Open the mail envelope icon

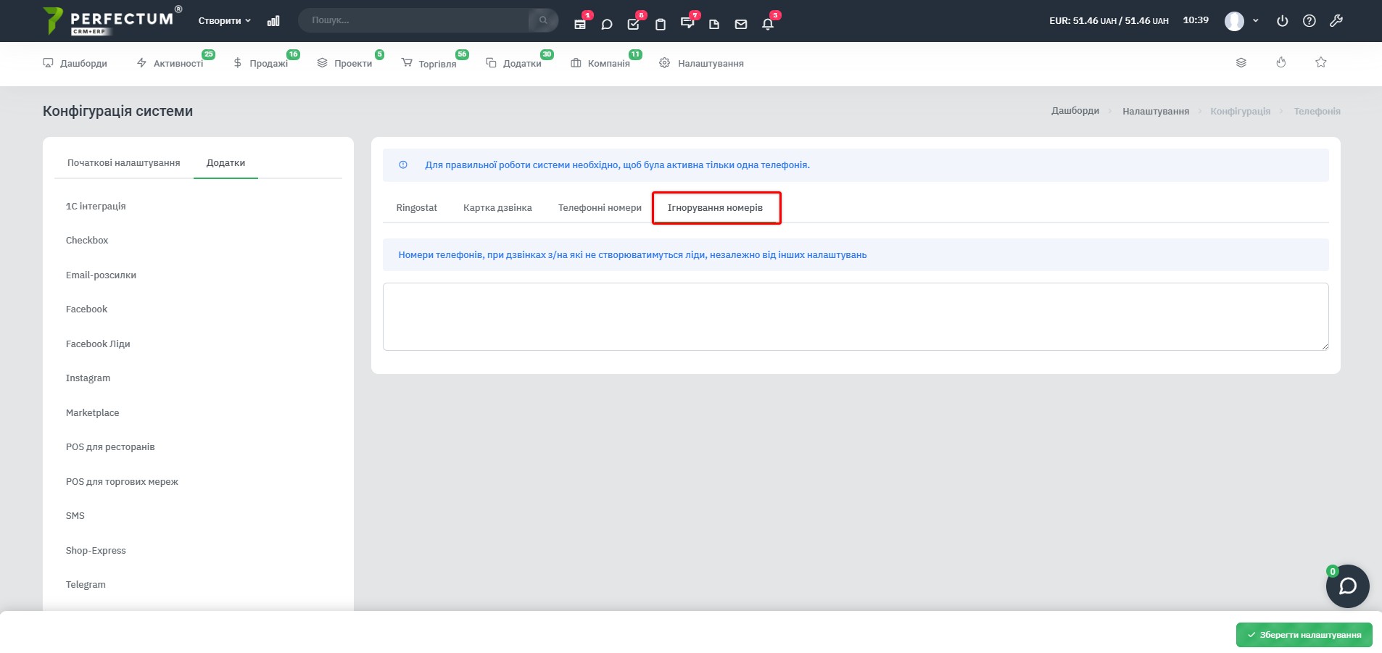point(741,24)
